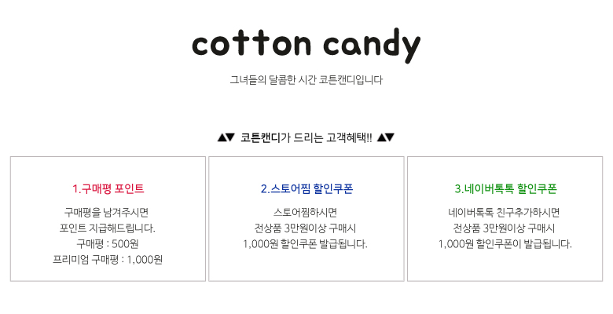The width and height of the screenshot is (613, 314).
Task: Click the 코튼캔디가 드리는 고객혜택 heading
Action: (x=306, y=137)
